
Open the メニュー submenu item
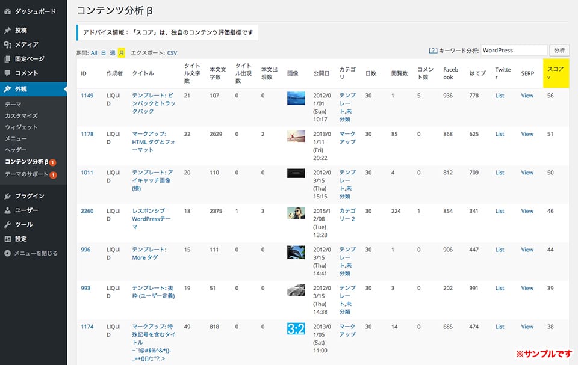(16, 138)
